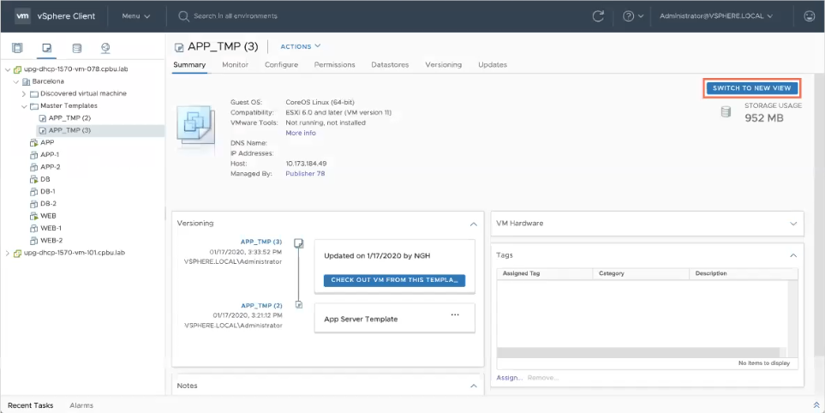
Task: Click the APP_TMP (3) version node icon
Action: coord(298,242)
